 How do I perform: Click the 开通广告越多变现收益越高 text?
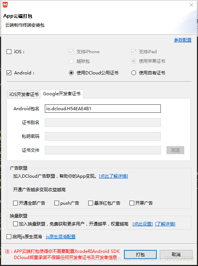39,190
